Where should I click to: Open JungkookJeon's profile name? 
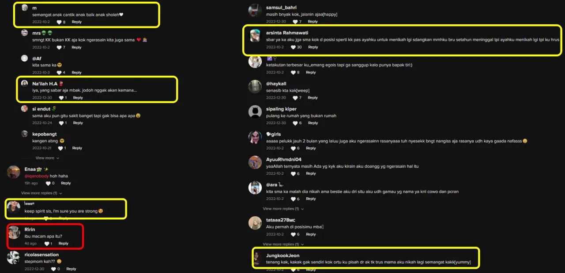tap(282, 255)
